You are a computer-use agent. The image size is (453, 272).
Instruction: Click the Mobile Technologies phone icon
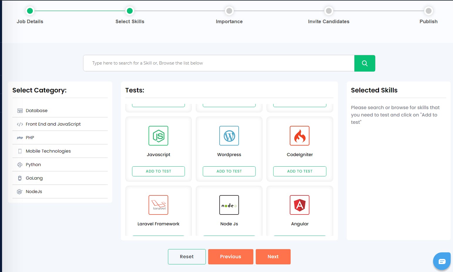[x=20, y=151]
